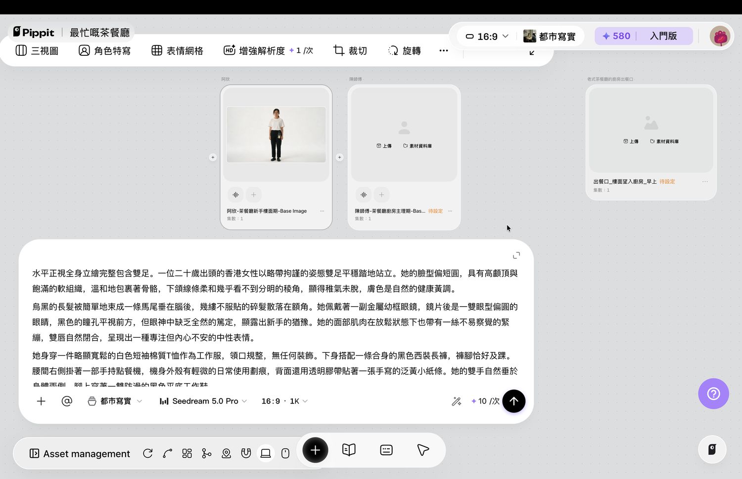Screen dimensions: 742x479
Task: Open the 16:9 · 1K size dropdown
Action: tap(284, 401)
